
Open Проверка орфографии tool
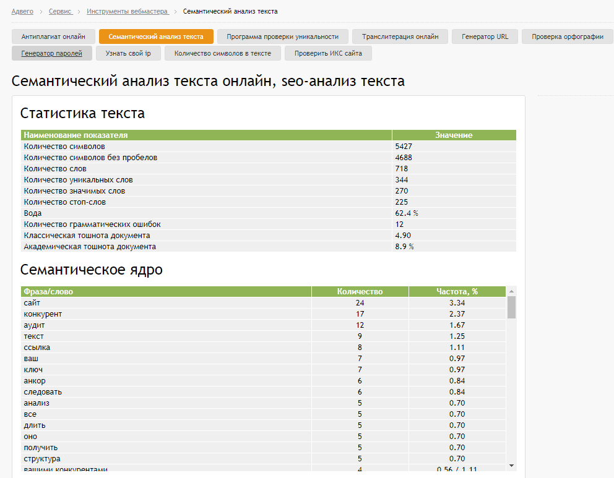pos(568,36)
